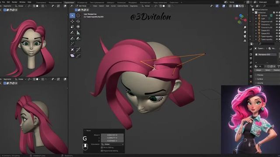Viewport: 280px width, 157px height.
Task: Open the Scene properties tab
Action: [x=251, y=67]
